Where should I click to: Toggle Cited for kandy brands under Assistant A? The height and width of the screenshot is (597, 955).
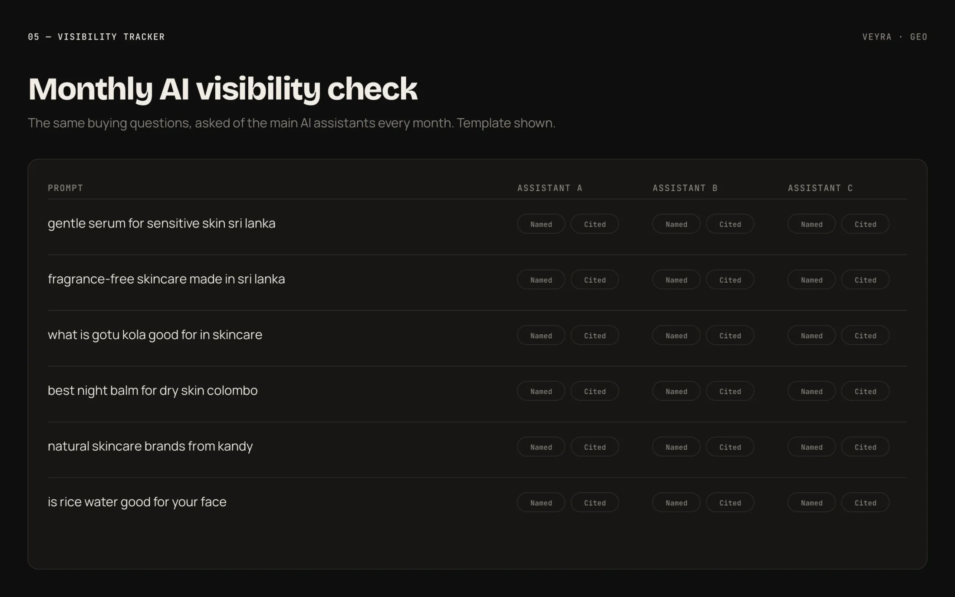coord(595,446)
